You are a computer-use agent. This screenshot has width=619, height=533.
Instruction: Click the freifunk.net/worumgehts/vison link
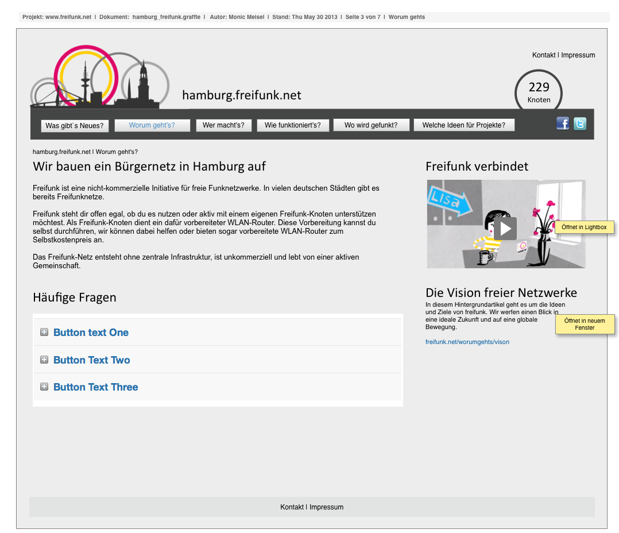point(467,342)
